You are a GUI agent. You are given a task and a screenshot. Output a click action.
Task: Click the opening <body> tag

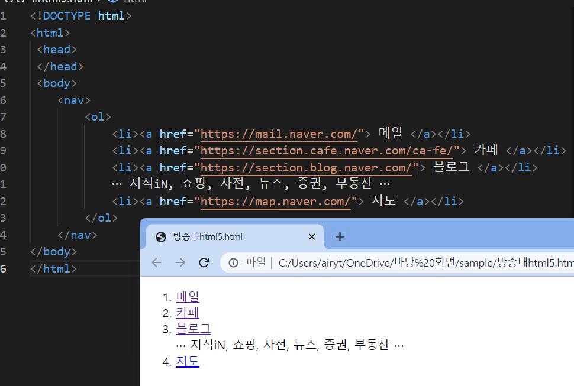pos(57,83)
